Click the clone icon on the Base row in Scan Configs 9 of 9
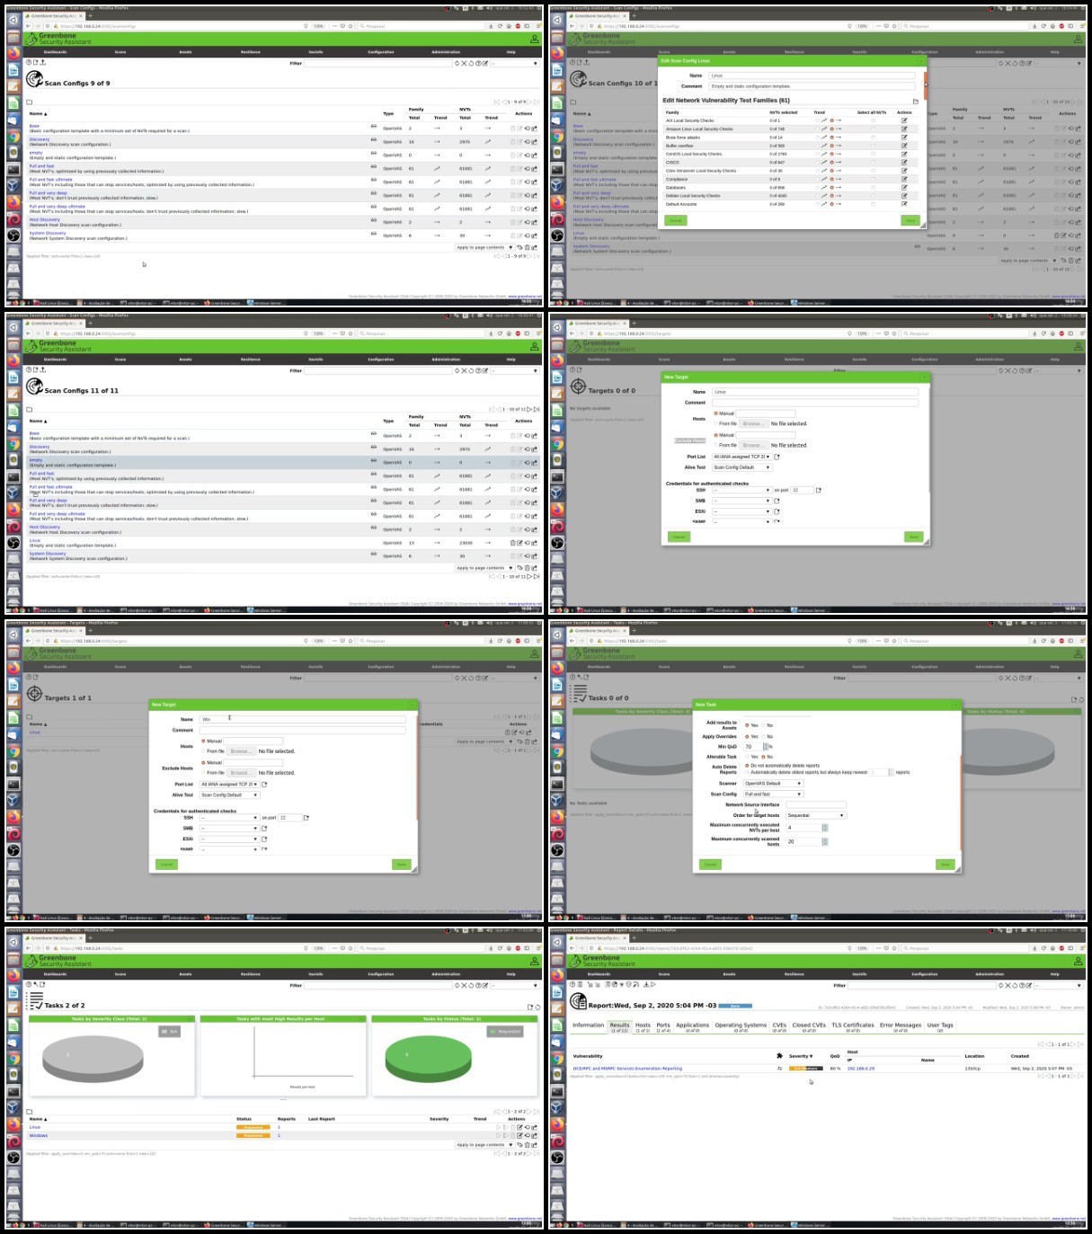Image resolution: width=1092 pixels, height=1234 pixels. (x=527, y=129)
